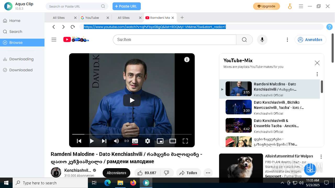
Task: Open Microsoft Edge from the taskbar
Action: pos(108,183)
